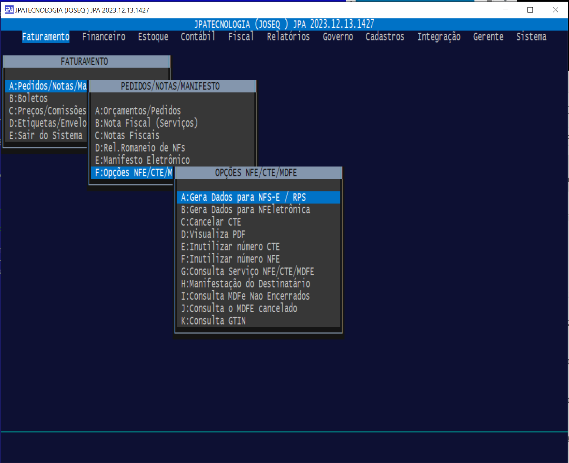Viewport: 569px width, 463px height.
Task: Select A:Gera Dados para NFS-E / RPS
Action: point(243,198)
